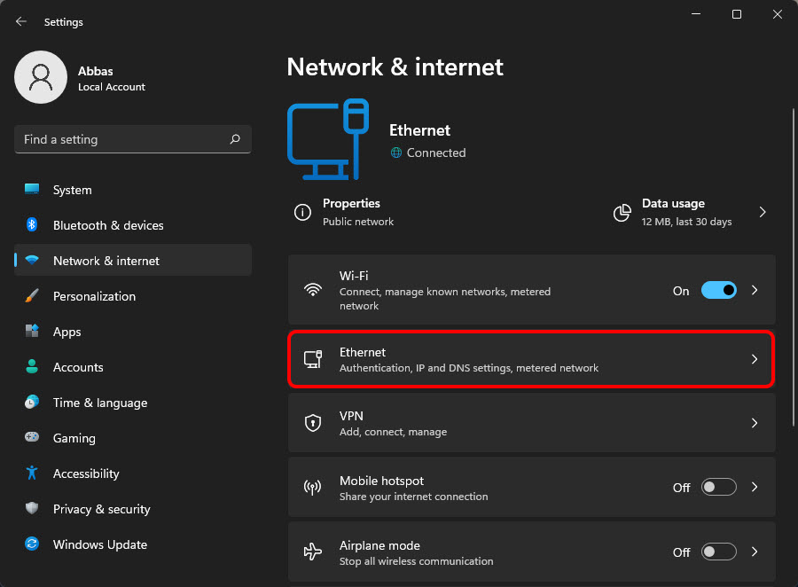Viewport: 798px width, 587px height.
Task: Turn off the Wi-Fi switch
Action: [718, 290]
